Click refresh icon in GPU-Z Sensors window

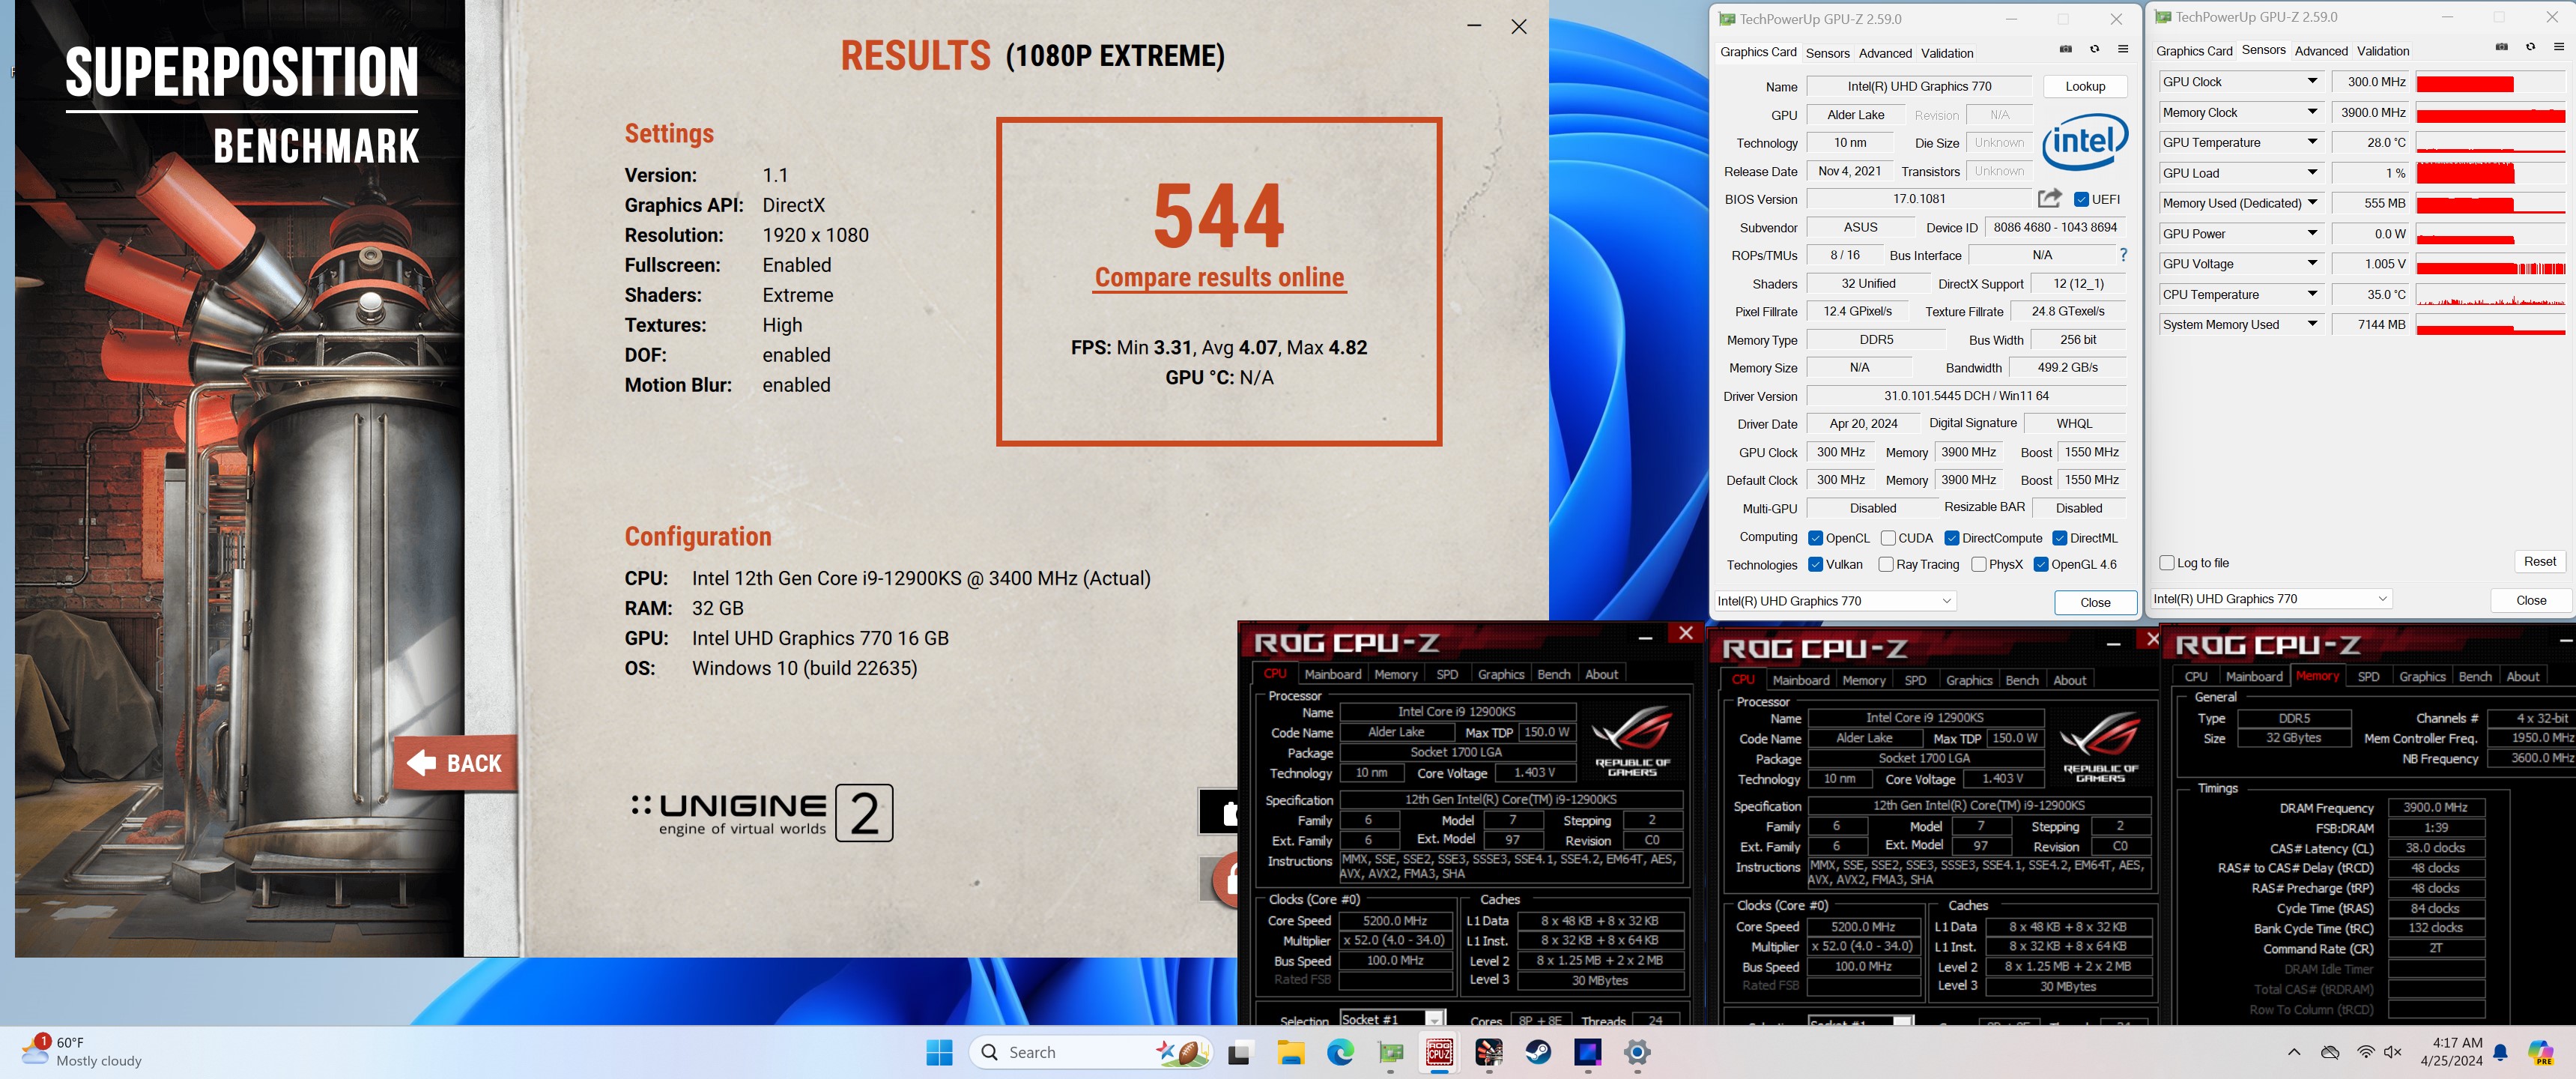[2531, 47]
